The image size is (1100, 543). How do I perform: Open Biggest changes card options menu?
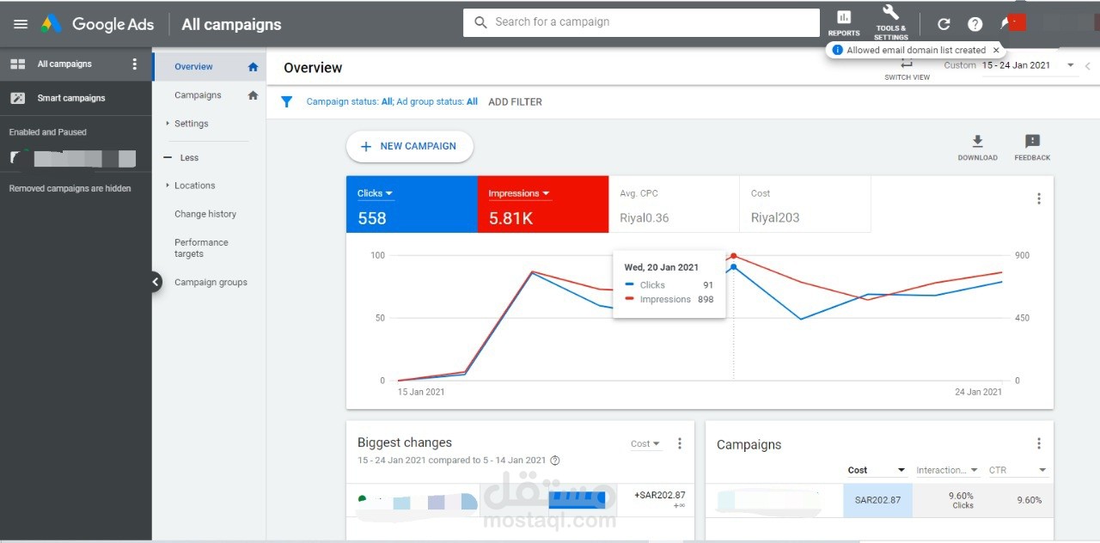pyautogui.click(x=679, y=443)
